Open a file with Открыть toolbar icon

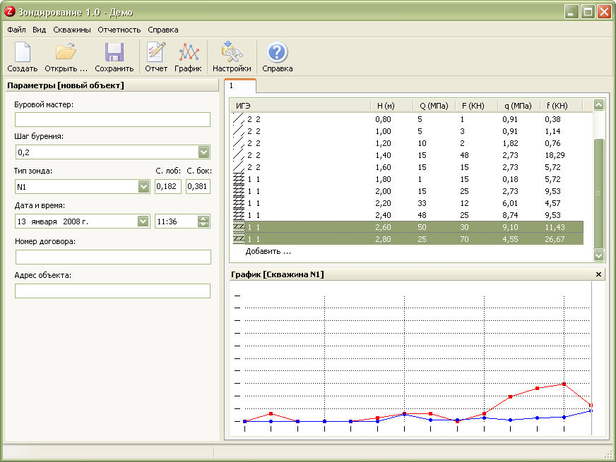coord(66,57)
